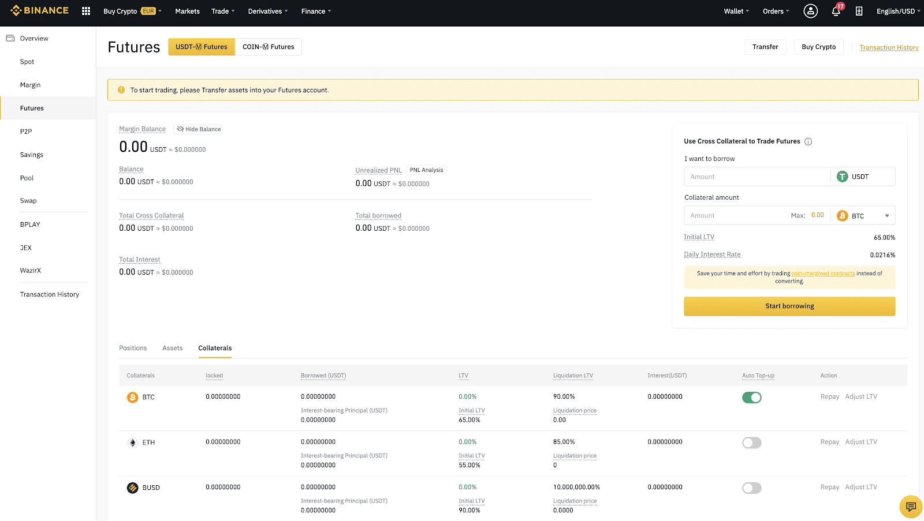The height and width of the screenshot is (521, 924).
Task: Open Transaction History link at top right
Action: [x=889, y=47]
